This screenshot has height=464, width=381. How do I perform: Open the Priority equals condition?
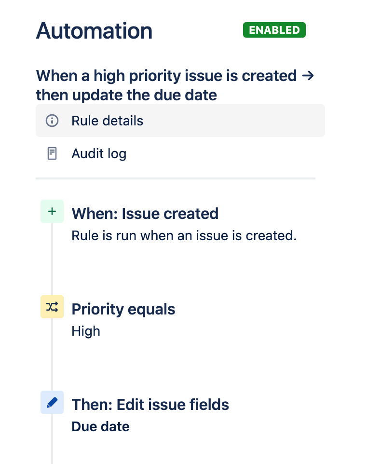[x=123, y=309]
